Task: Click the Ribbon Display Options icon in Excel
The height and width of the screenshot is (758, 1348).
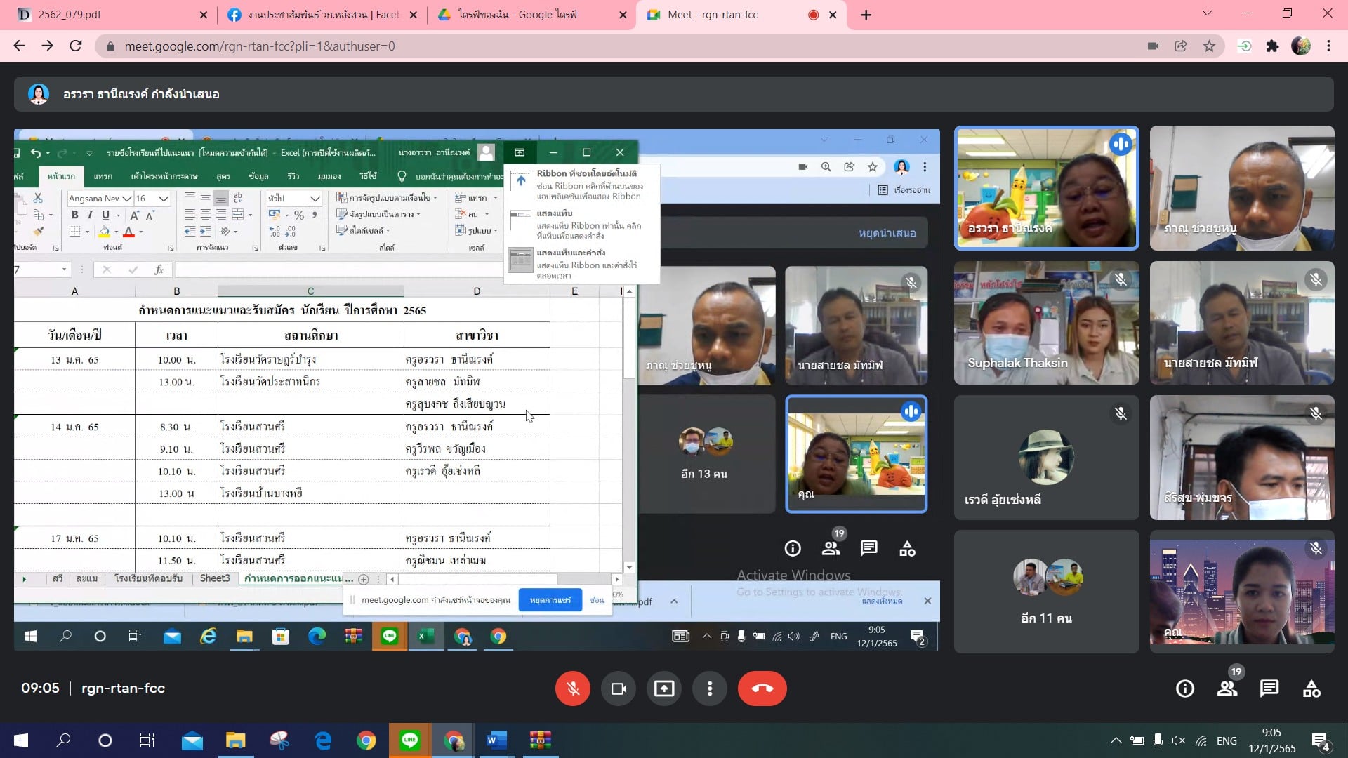Action: (520, 152)
